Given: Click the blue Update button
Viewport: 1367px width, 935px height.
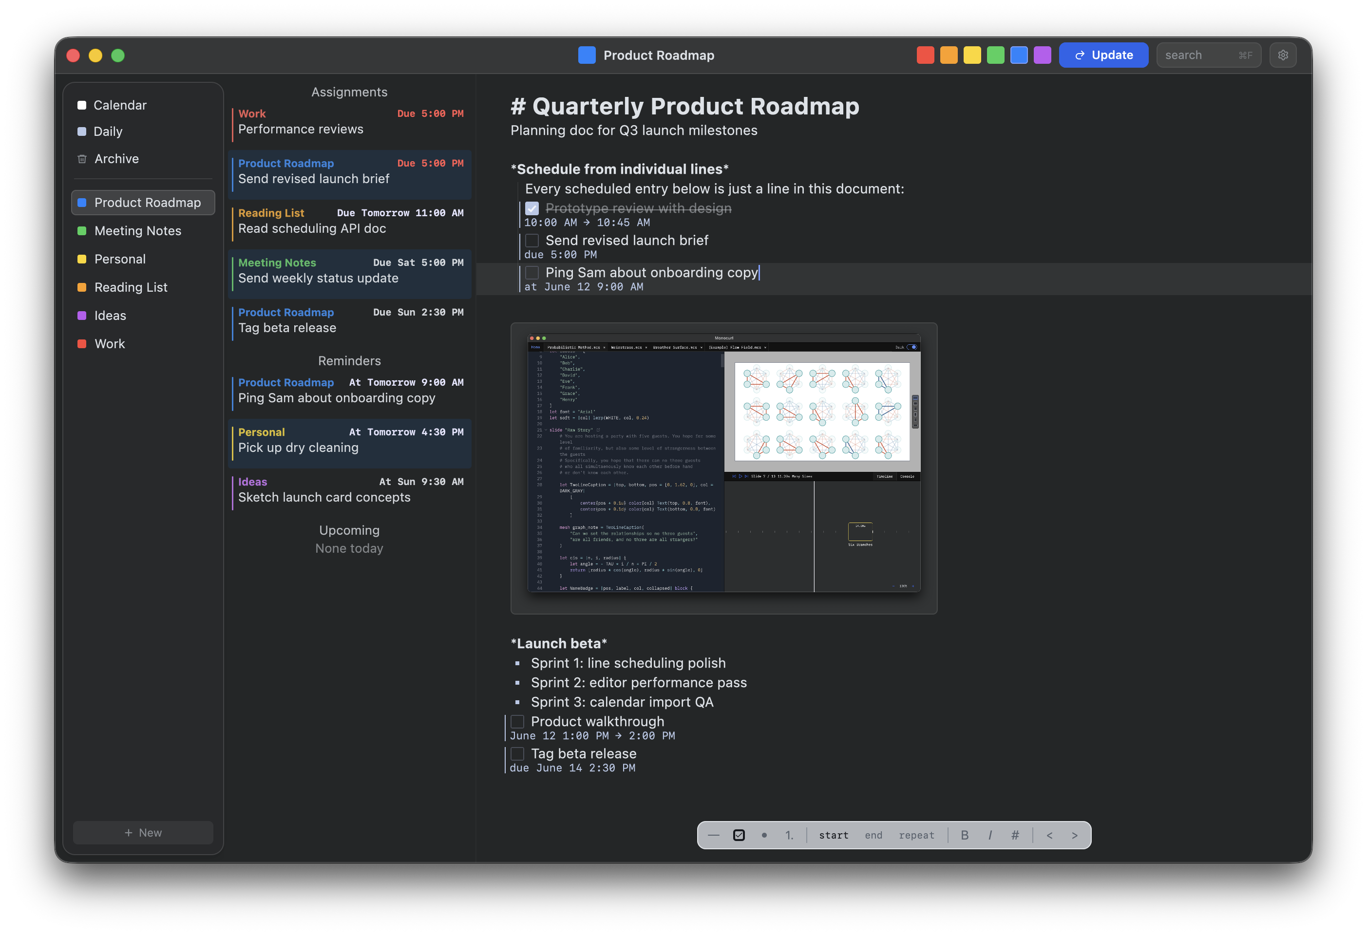Looking at the screenshot, I should (x=1103, y=56).
